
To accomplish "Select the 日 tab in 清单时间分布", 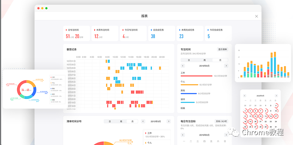I will coord(110,121).
